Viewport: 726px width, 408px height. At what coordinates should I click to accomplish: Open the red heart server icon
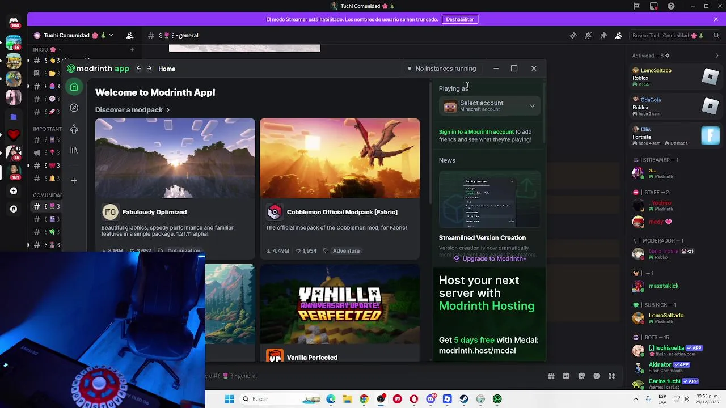tap(14, 135)
